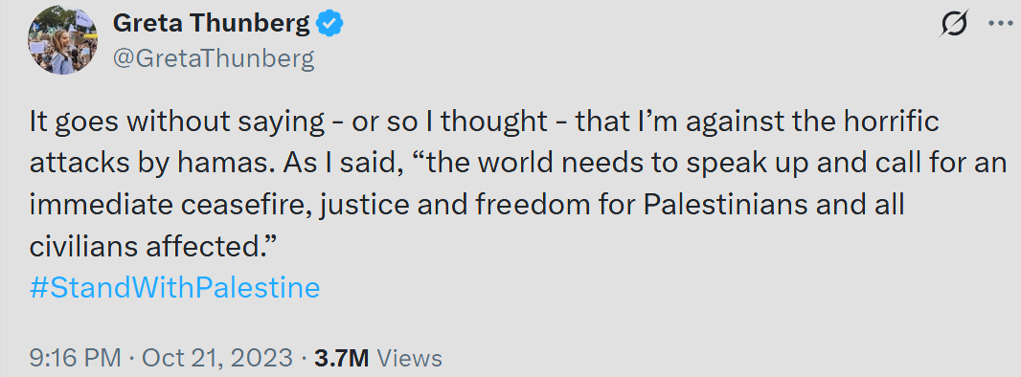Image resolution: width=1021 pixels, height=377 pixels.
Task: Open the @GretaThunberg handle link
Action: click(x=213, y=59)
